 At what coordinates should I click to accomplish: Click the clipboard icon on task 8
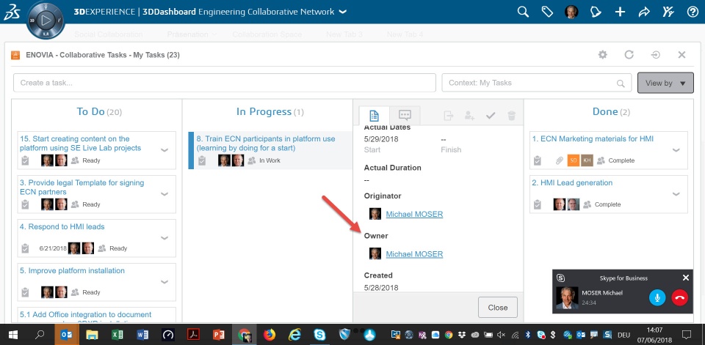(202, 160)
